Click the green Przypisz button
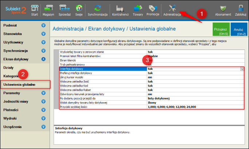 [221, 29]
